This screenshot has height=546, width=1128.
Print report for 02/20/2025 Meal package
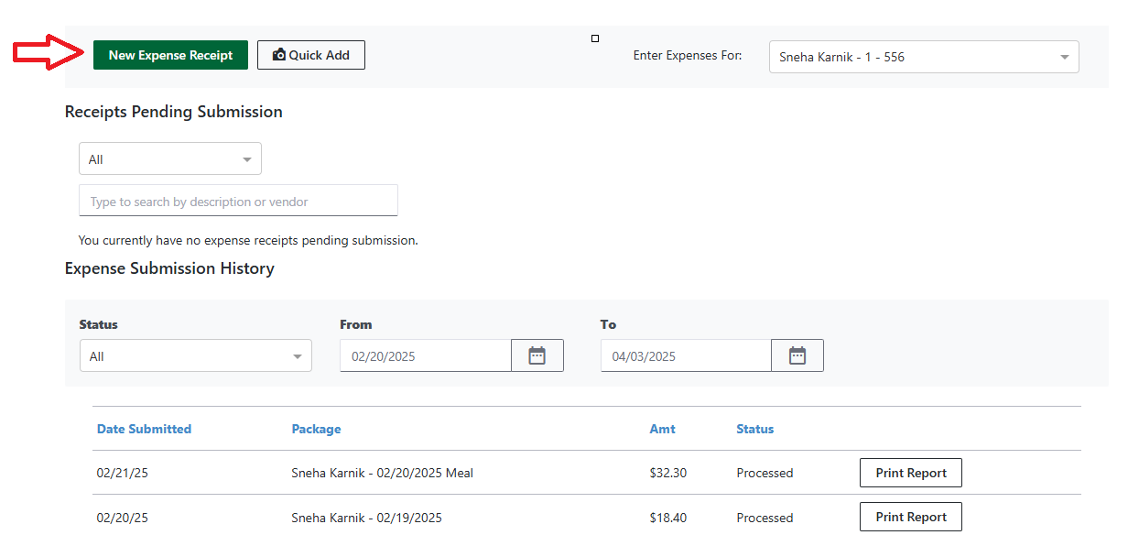tap(910, 473)
